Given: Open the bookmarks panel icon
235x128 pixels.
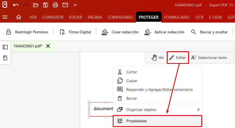Looking at the screenshot, I should (5, 58).
